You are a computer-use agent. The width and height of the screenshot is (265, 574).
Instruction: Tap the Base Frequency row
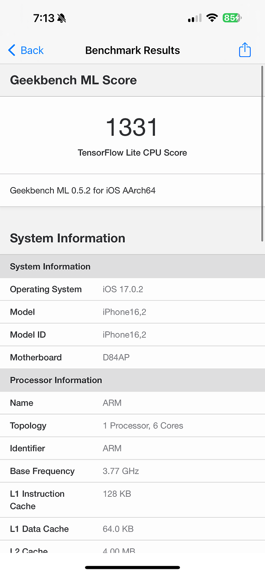(132, 471)
